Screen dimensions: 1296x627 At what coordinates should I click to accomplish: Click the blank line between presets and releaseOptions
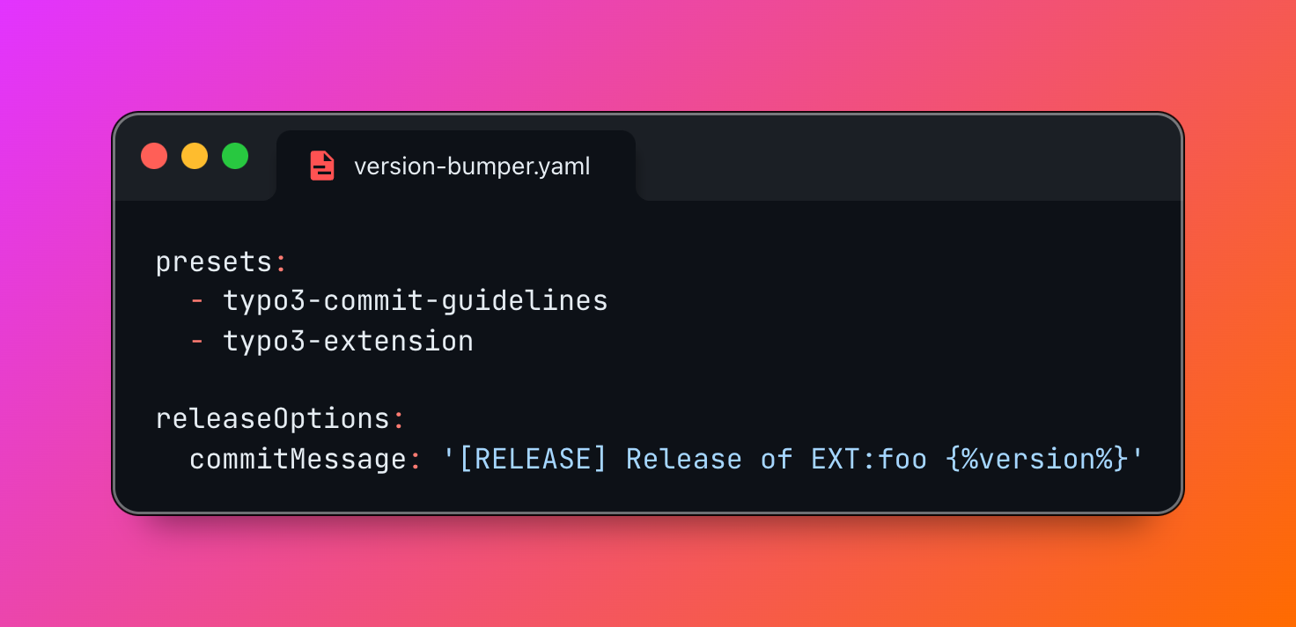coord(648,380)
